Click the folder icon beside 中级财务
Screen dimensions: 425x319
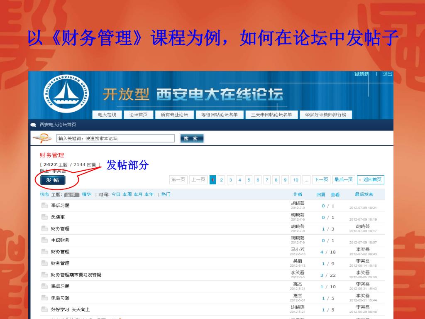(x=45, y=240)
